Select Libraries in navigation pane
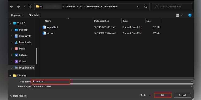This screenshot has width=201, height=100. [x=22, y=75]
